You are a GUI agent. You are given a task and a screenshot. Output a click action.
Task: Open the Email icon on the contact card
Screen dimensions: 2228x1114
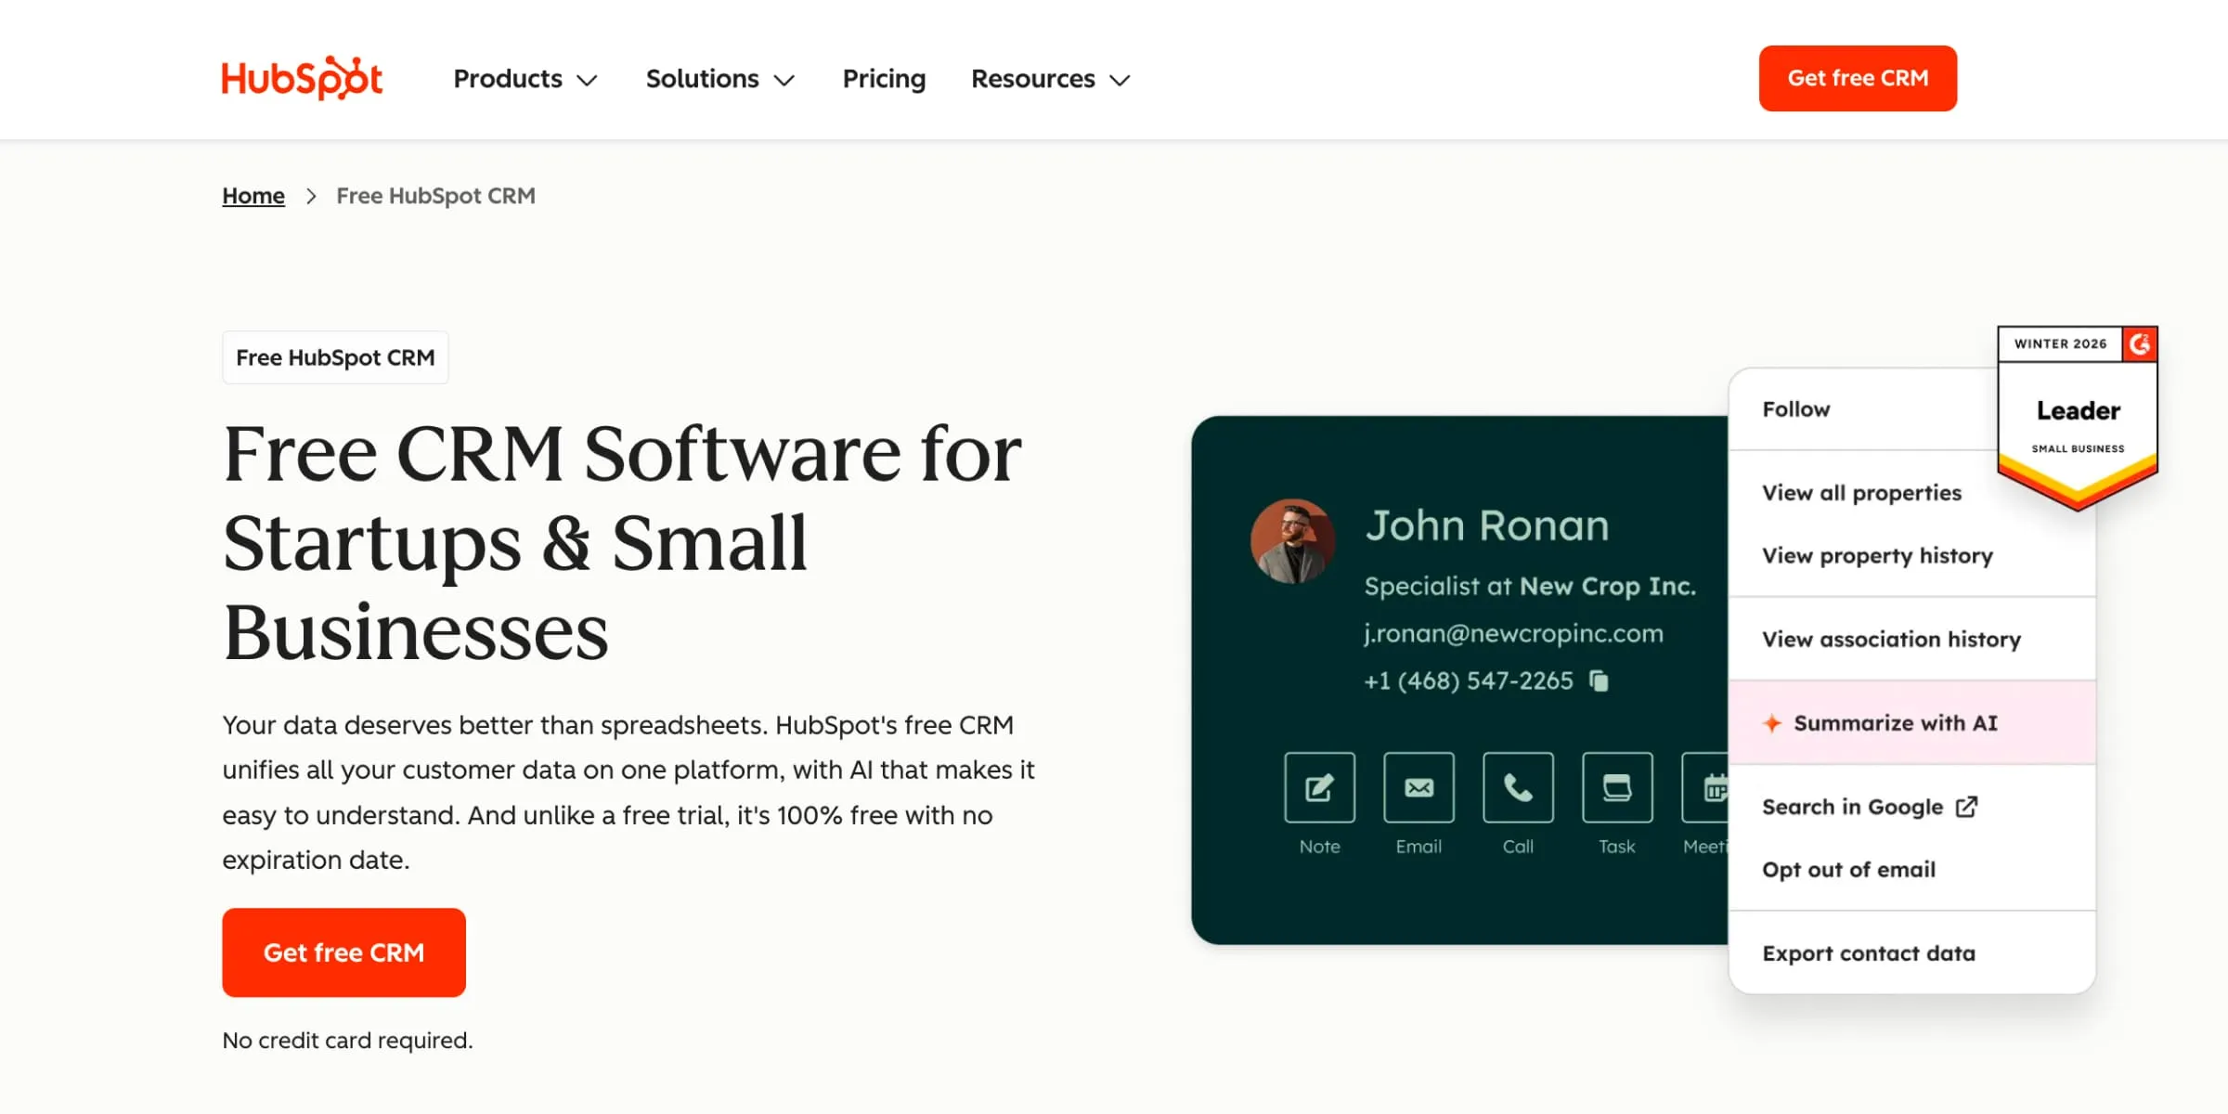coord(1418,787)
